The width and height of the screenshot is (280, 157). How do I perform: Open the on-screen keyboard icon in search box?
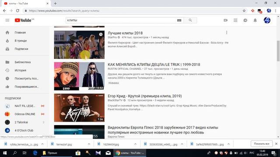179,20
